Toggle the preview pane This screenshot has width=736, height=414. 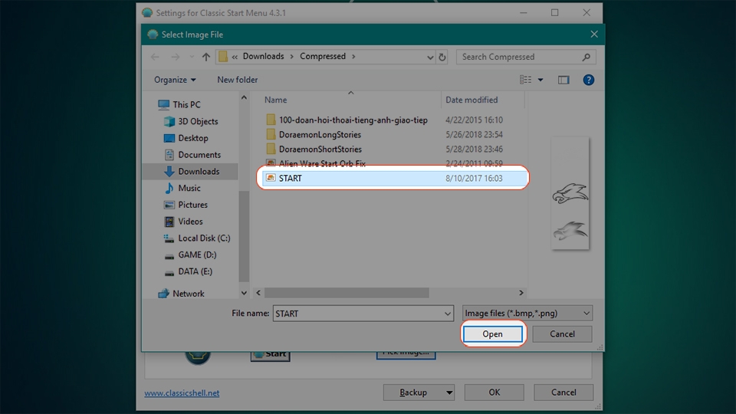(563, 80)
